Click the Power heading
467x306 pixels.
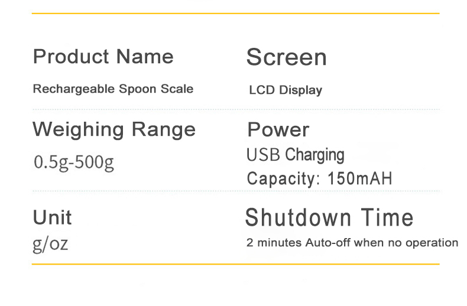pyautogui.click(x=278, y=129)
